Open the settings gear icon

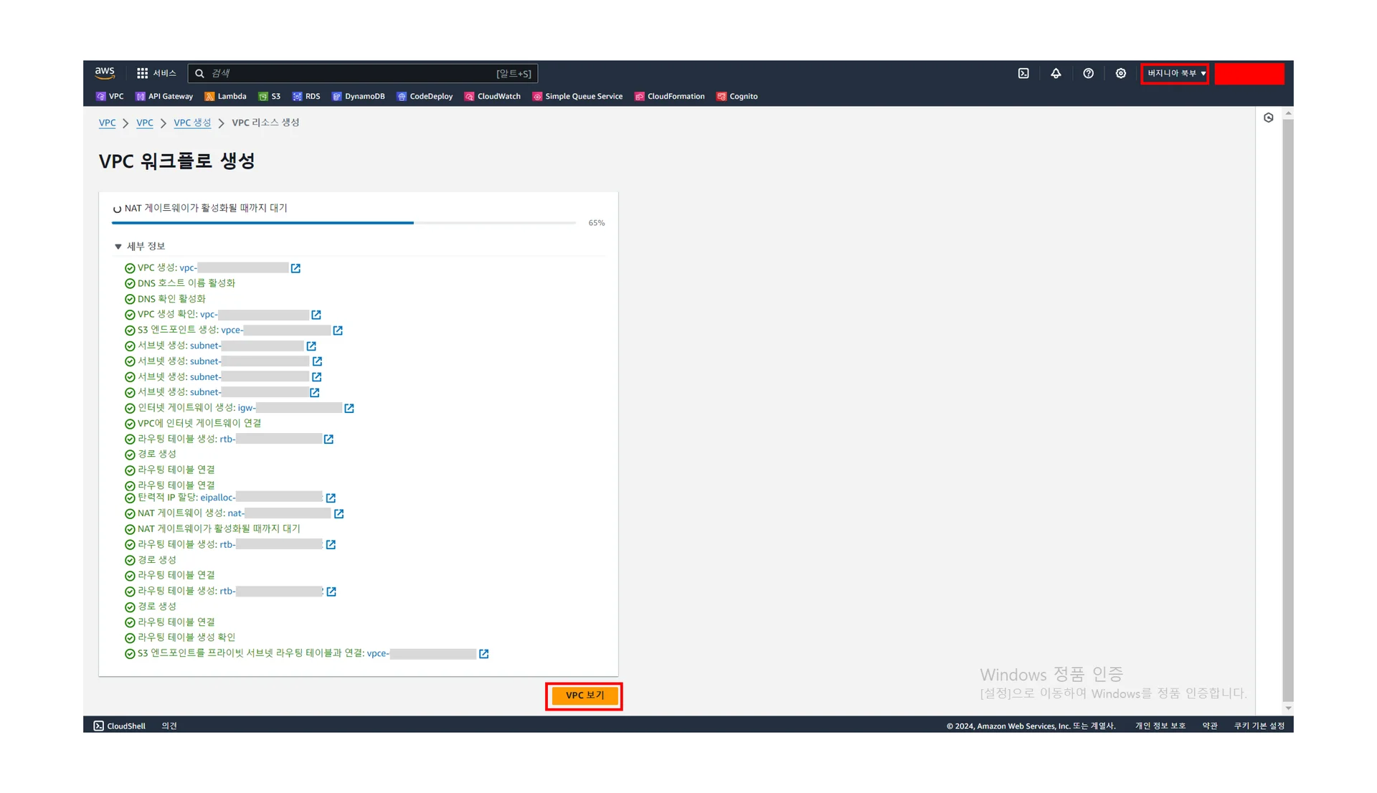coord(1120,73)
